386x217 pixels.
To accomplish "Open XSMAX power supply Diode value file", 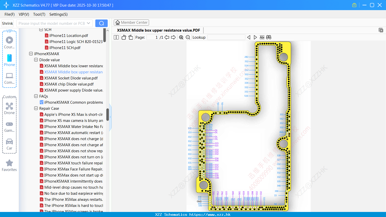I will coord(71,90).
